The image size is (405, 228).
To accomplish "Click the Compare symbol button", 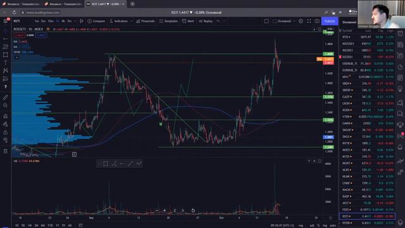I will 96,21.
